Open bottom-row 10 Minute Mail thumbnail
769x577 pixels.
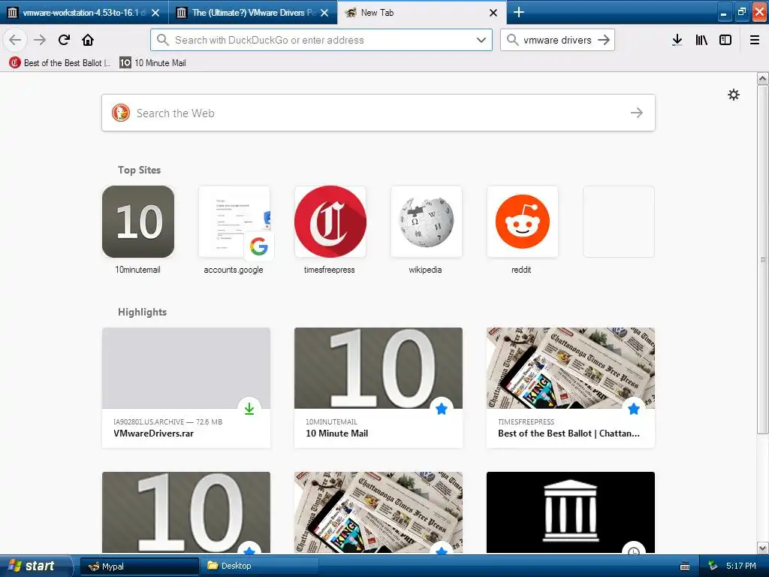click(x=186, y=512)
